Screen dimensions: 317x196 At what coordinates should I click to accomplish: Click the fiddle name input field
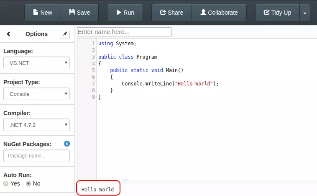[124, 32]
